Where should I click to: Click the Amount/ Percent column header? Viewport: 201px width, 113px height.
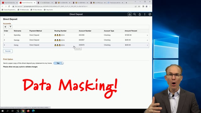(131, 31)
